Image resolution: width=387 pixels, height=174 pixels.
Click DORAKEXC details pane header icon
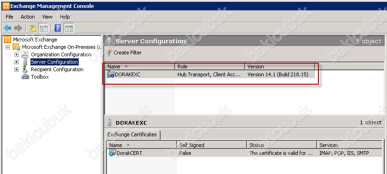click(109, 122)
